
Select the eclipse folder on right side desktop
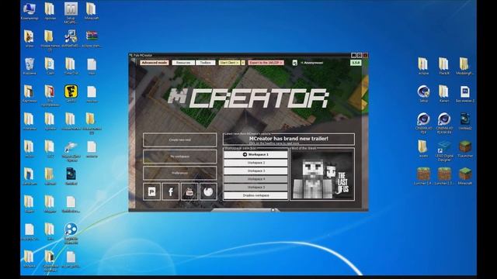423,67
